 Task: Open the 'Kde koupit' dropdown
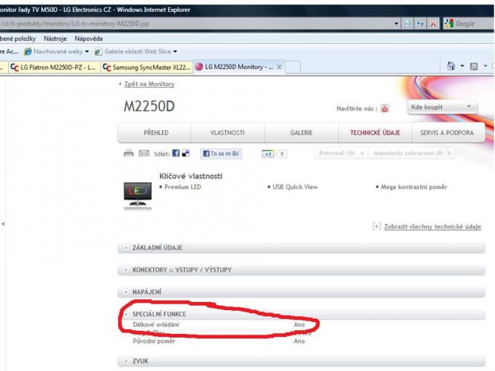coord(442,107)
